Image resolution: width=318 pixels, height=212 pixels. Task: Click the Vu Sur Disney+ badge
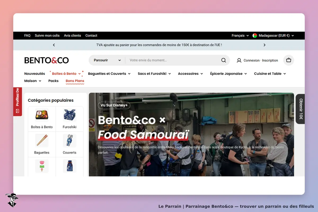(114, 105)
